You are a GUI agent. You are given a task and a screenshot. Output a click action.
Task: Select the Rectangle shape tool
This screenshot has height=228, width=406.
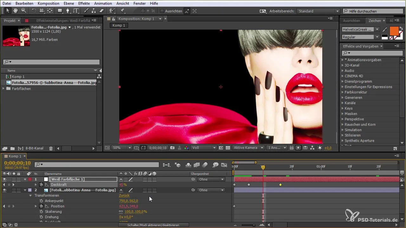coord(60,11)
